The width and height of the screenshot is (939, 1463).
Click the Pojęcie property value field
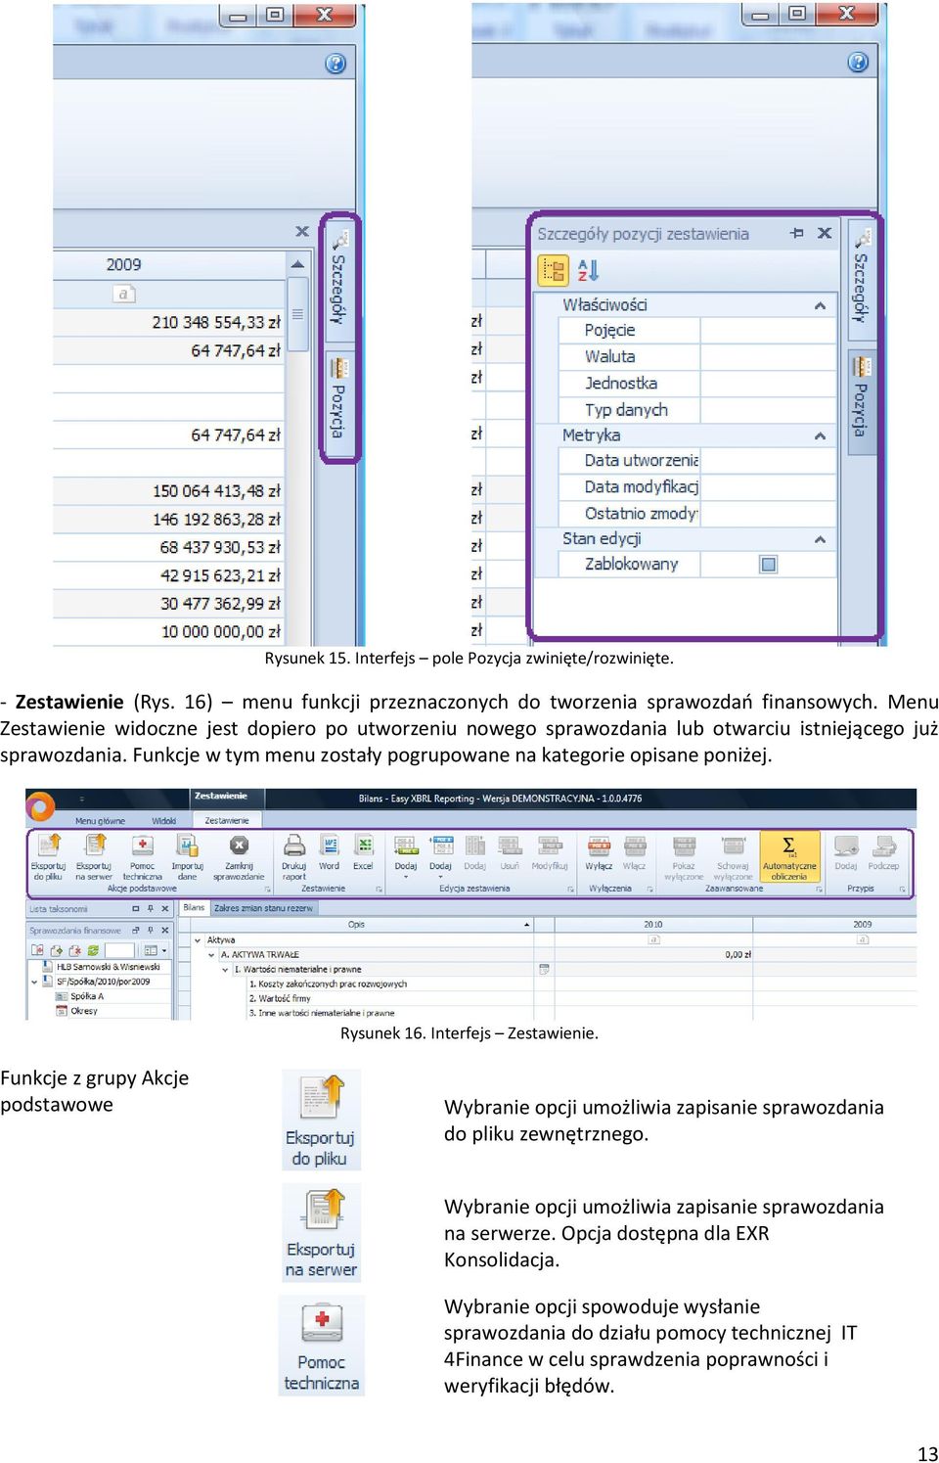click(768, 331)
